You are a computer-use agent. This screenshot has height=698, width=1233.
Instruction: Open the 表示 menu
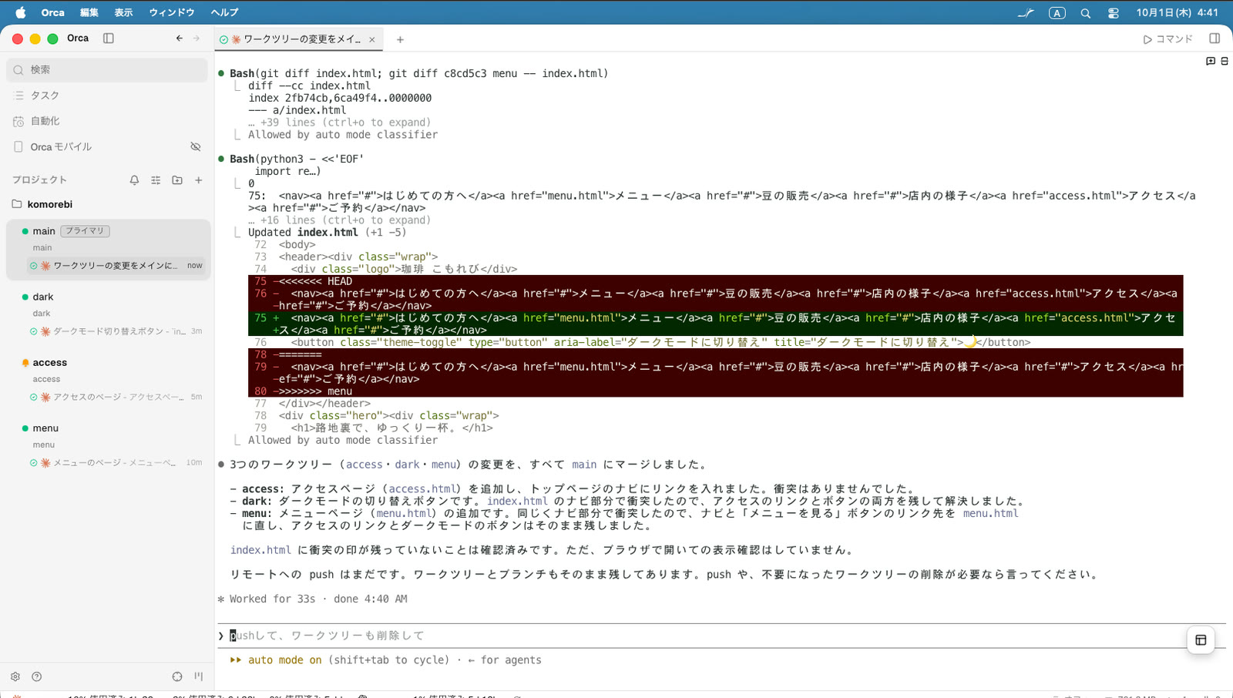123,13
